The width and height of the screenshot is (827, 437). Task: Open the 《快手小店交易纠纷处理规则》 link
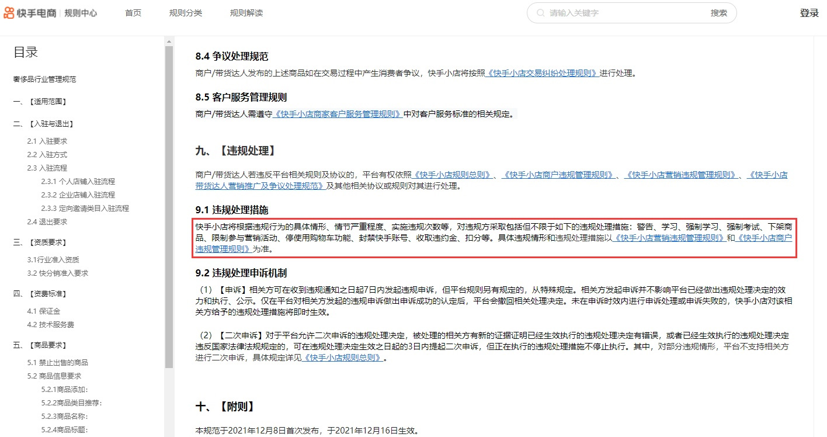click(x=543, y=73)
